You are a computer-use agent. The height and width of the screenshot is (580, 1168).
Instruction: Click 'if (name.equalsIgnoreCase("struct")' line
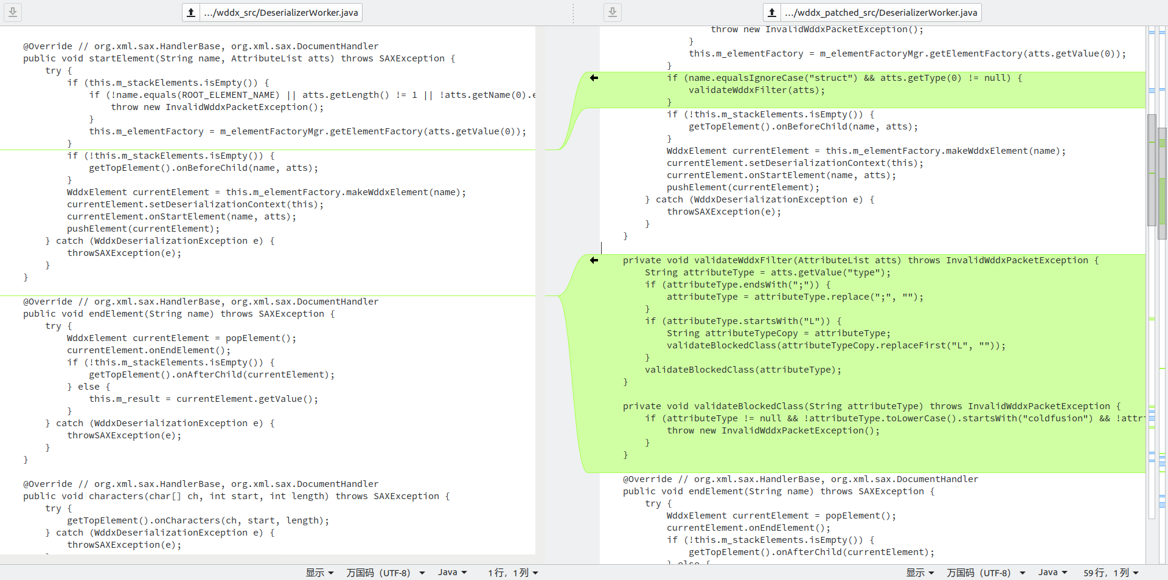pyautogui.click(x=844, y=78)
